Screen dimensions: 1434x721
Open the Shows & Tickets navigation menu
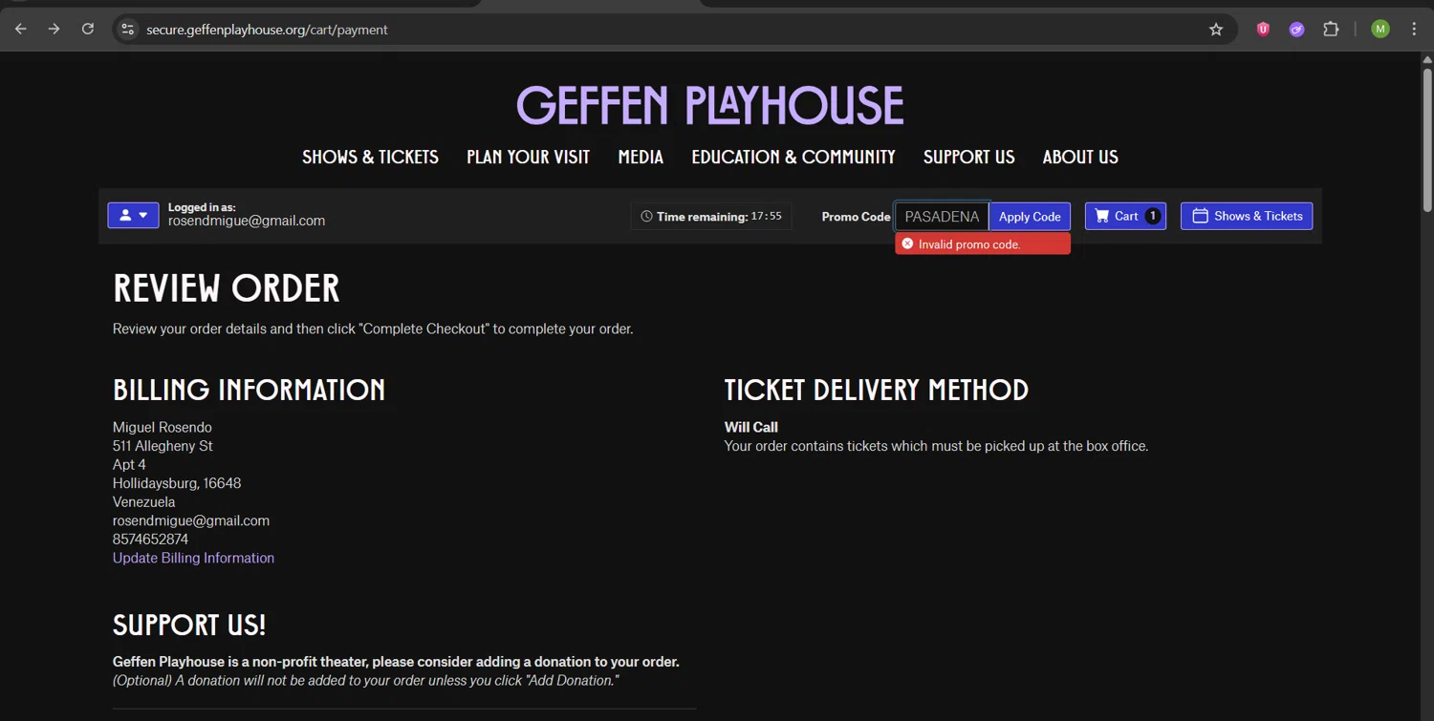point(370,157)
